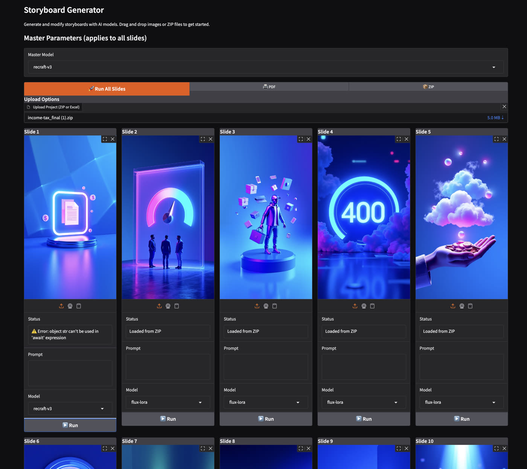Run Slide 1 generation
Image resolution: width=527 pixels, height=469 pixels.
[70, 425]
